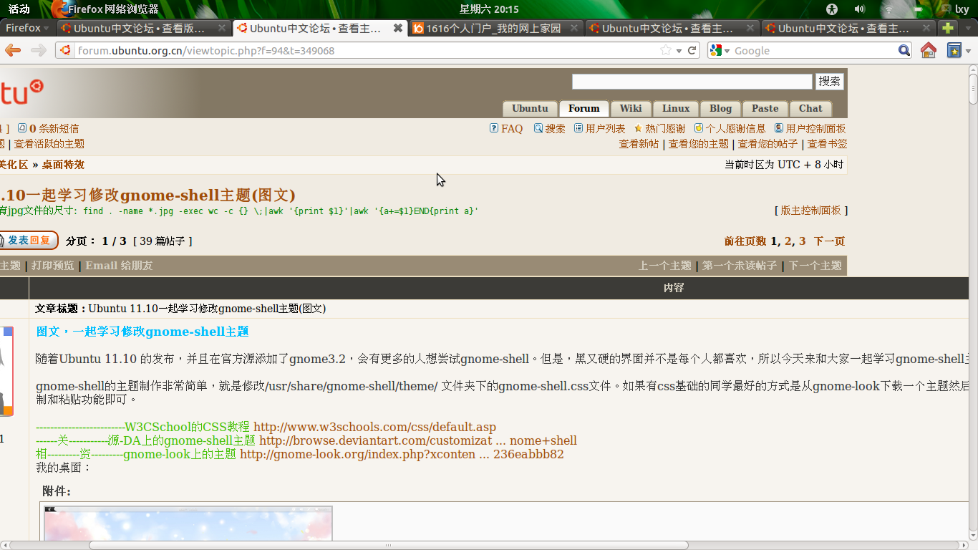This screenshot has width=978, height=550.
Task: Open the Email 给朋友 link
Action: (x=119, y=266)
